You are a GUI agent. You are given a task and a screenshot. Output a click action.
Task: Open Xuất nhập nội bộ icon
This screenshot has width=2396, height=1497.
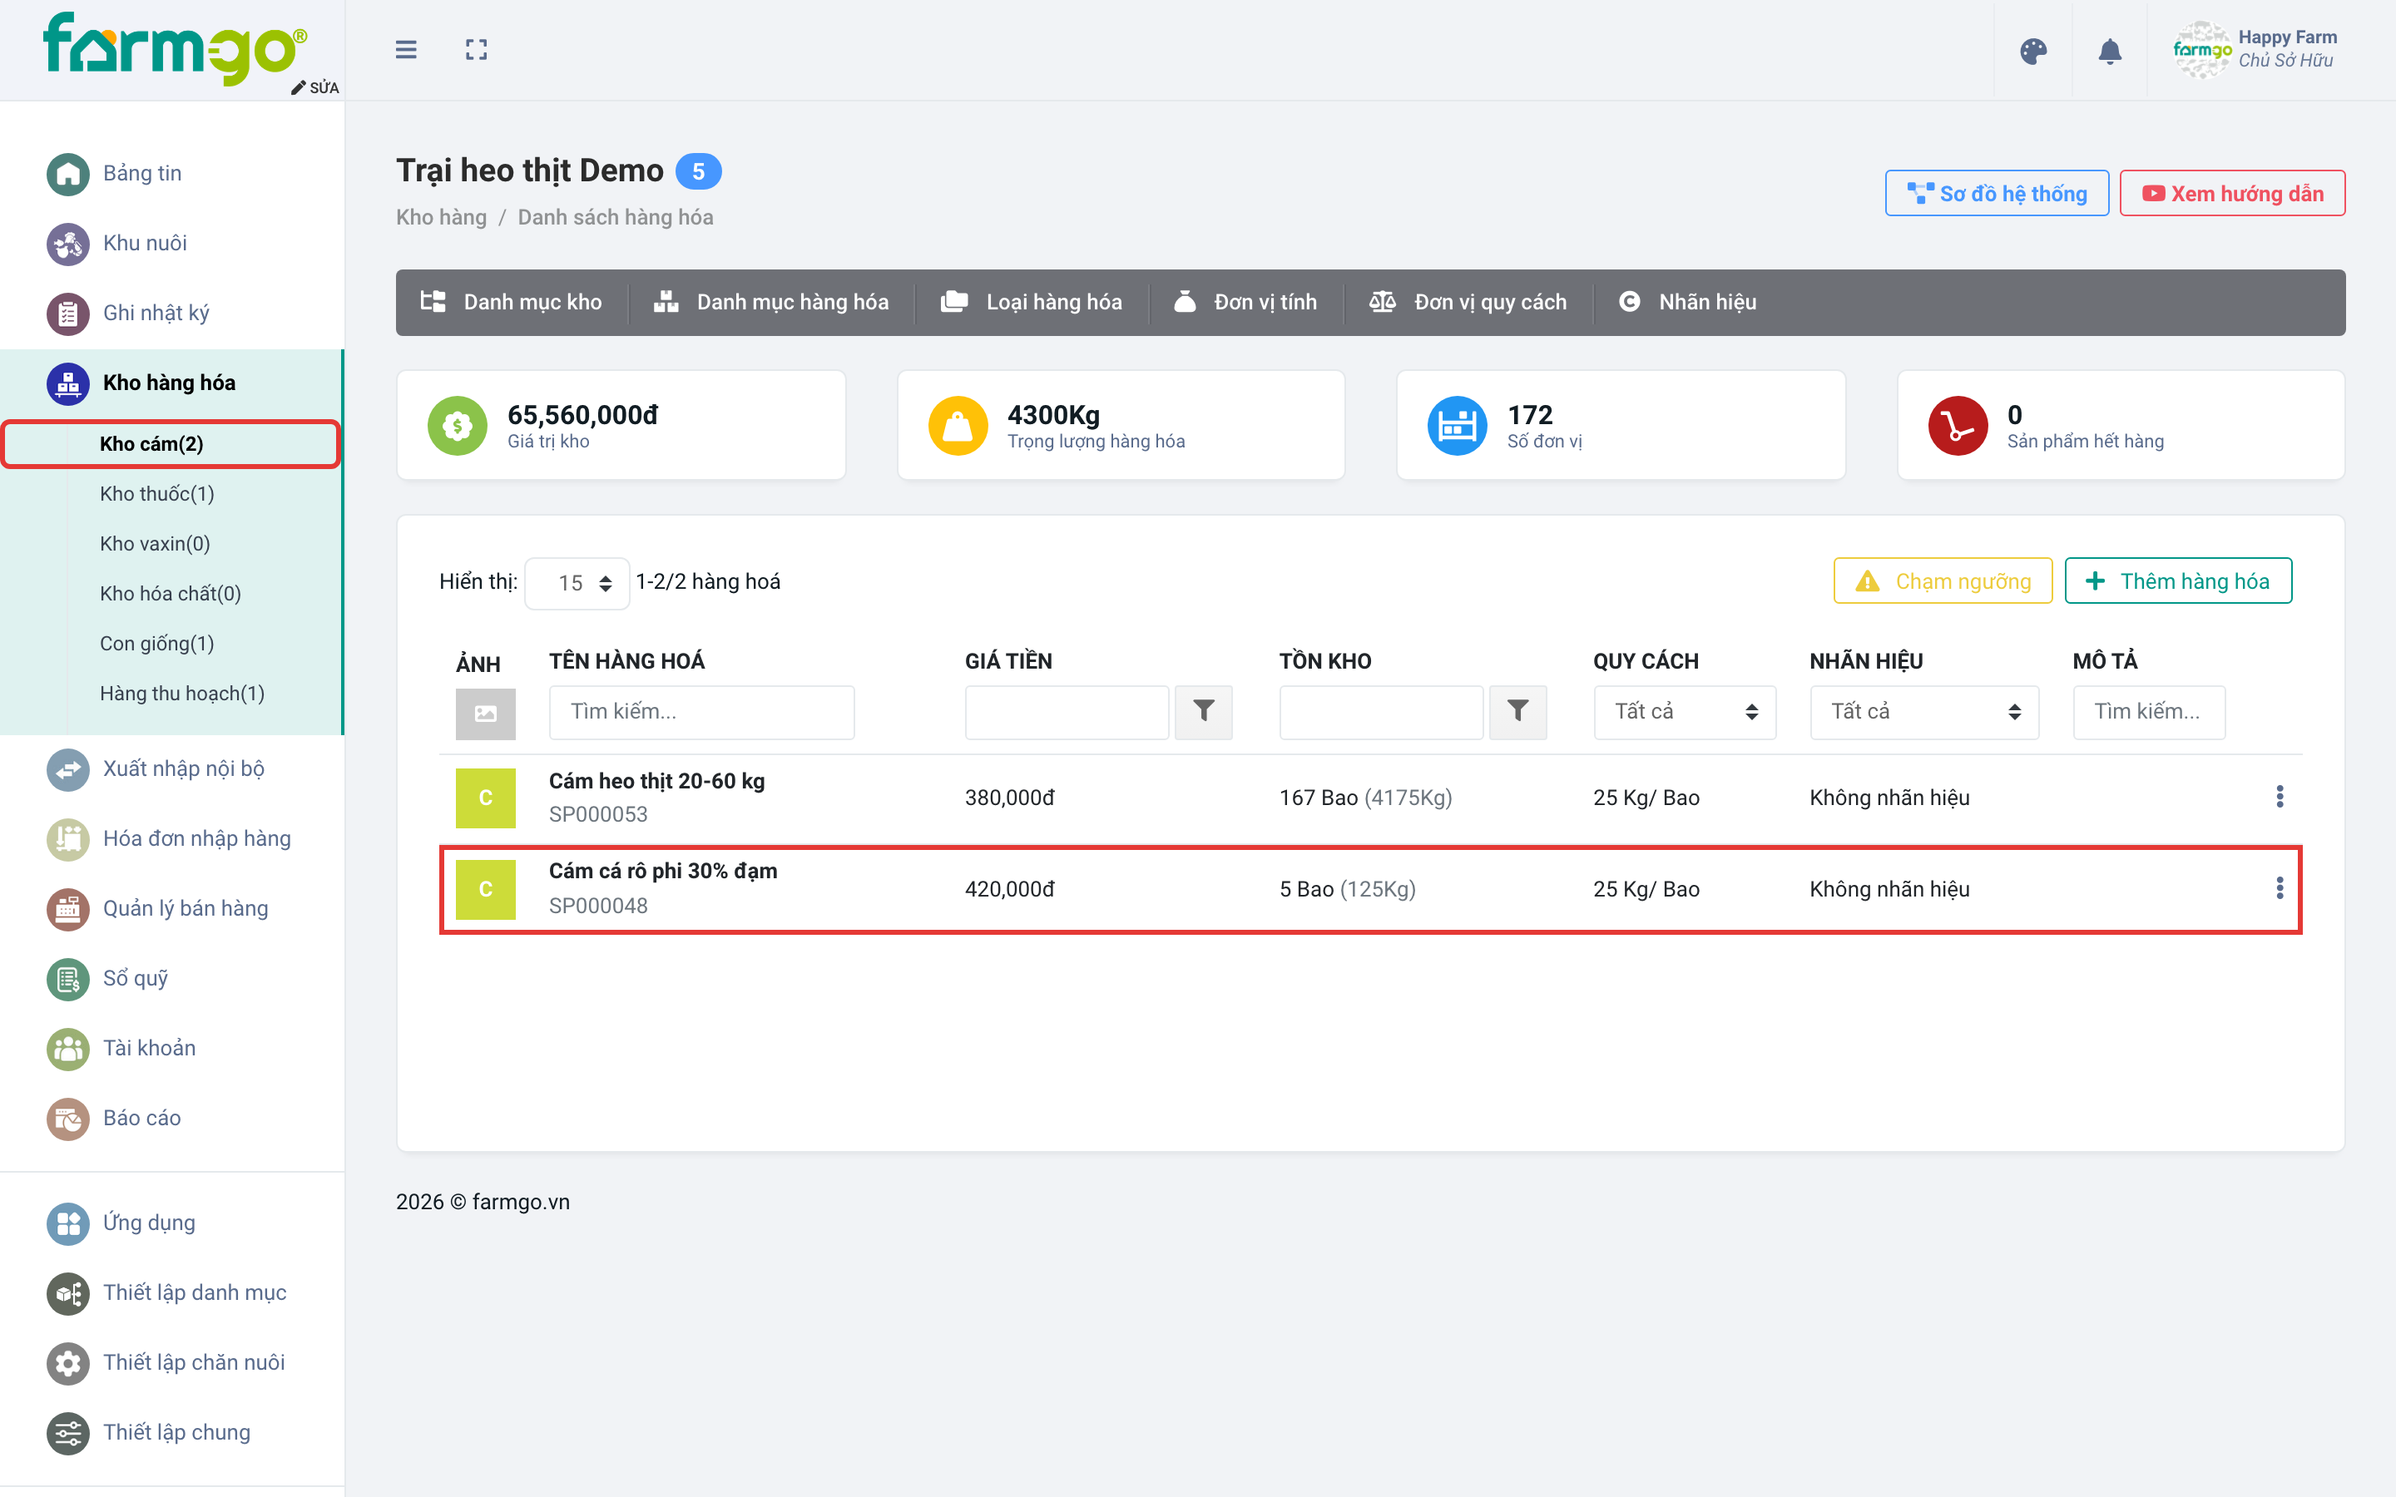[x=67, y=769]
